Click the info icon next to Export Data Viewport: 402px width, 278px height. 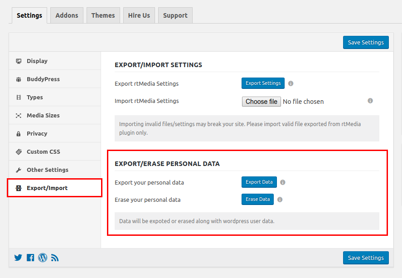pos(282,182)
